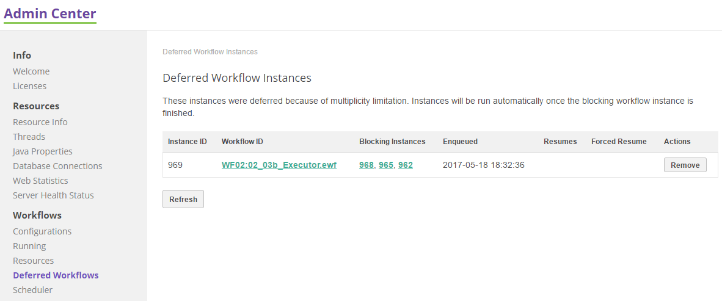The image size is (722, 301).
Task: Open Java Properties page
Action: tap(43, 151)
